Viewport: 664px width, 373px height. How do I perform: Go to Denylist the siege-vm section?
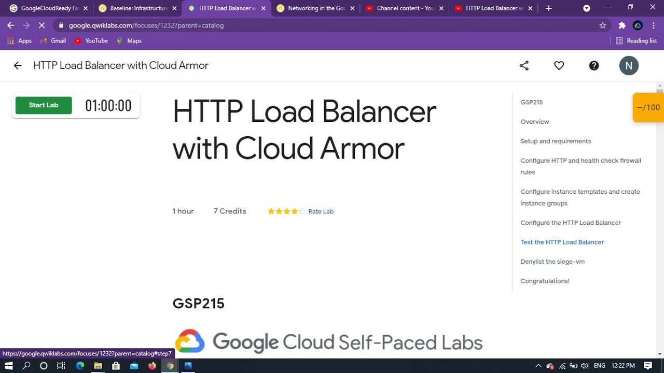(552, 262)
